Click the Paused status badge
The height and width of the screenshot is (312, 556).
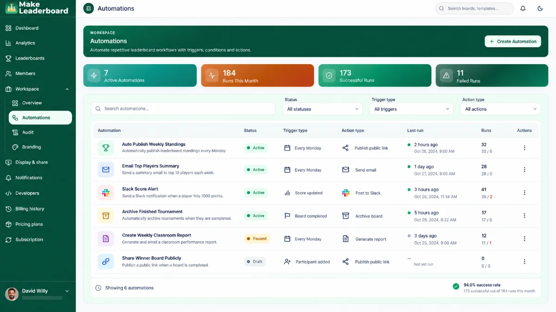click(257, 239)
